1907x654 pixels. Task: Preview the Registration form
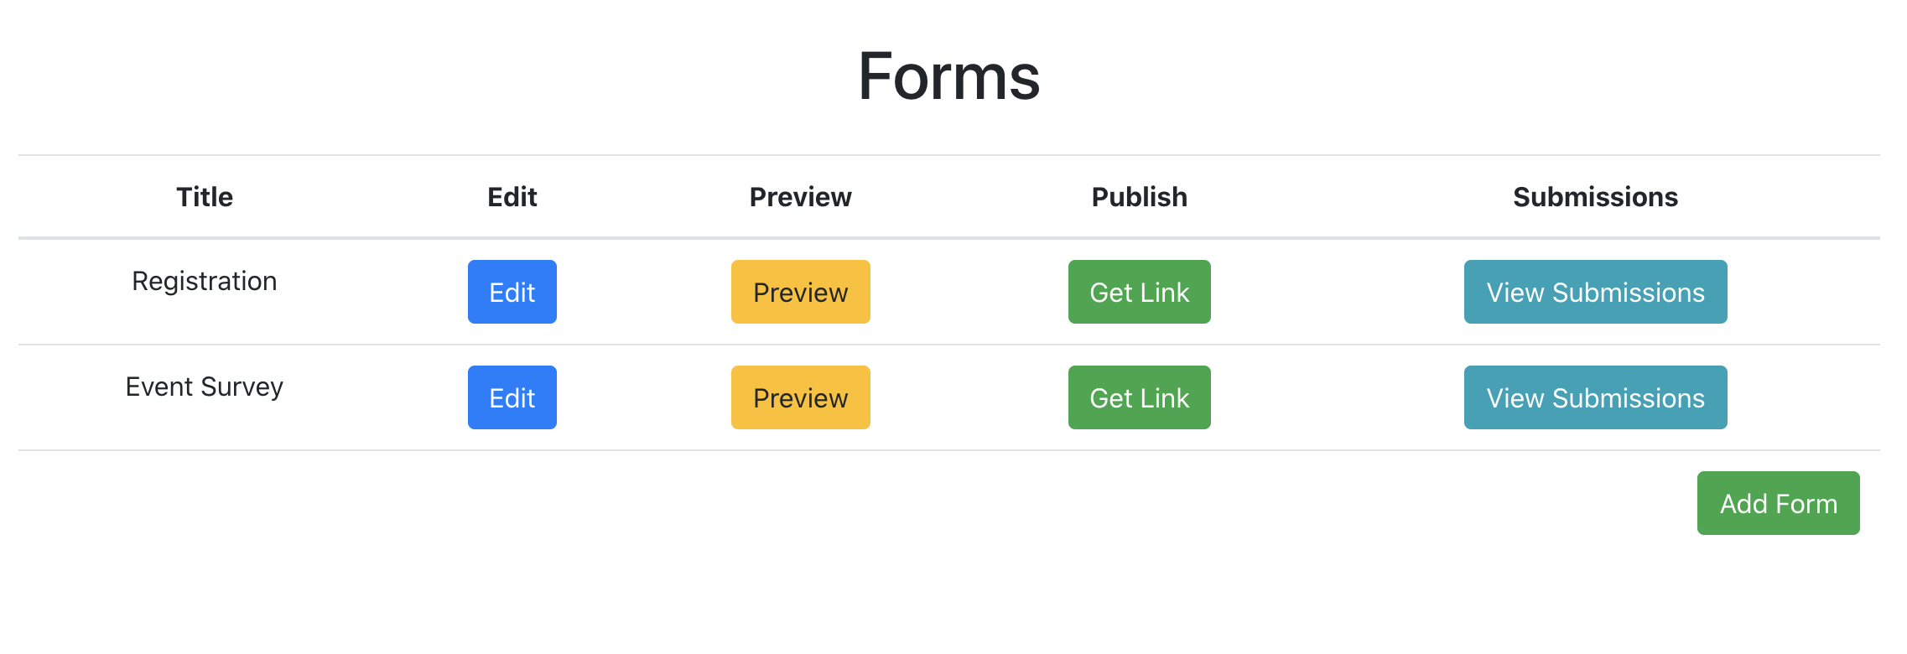pos(799,292)
